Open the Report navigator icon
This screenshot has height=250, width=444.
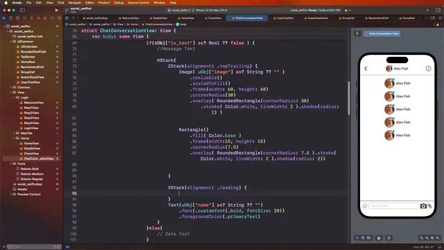pyautogui.click(x=59, y=18)
